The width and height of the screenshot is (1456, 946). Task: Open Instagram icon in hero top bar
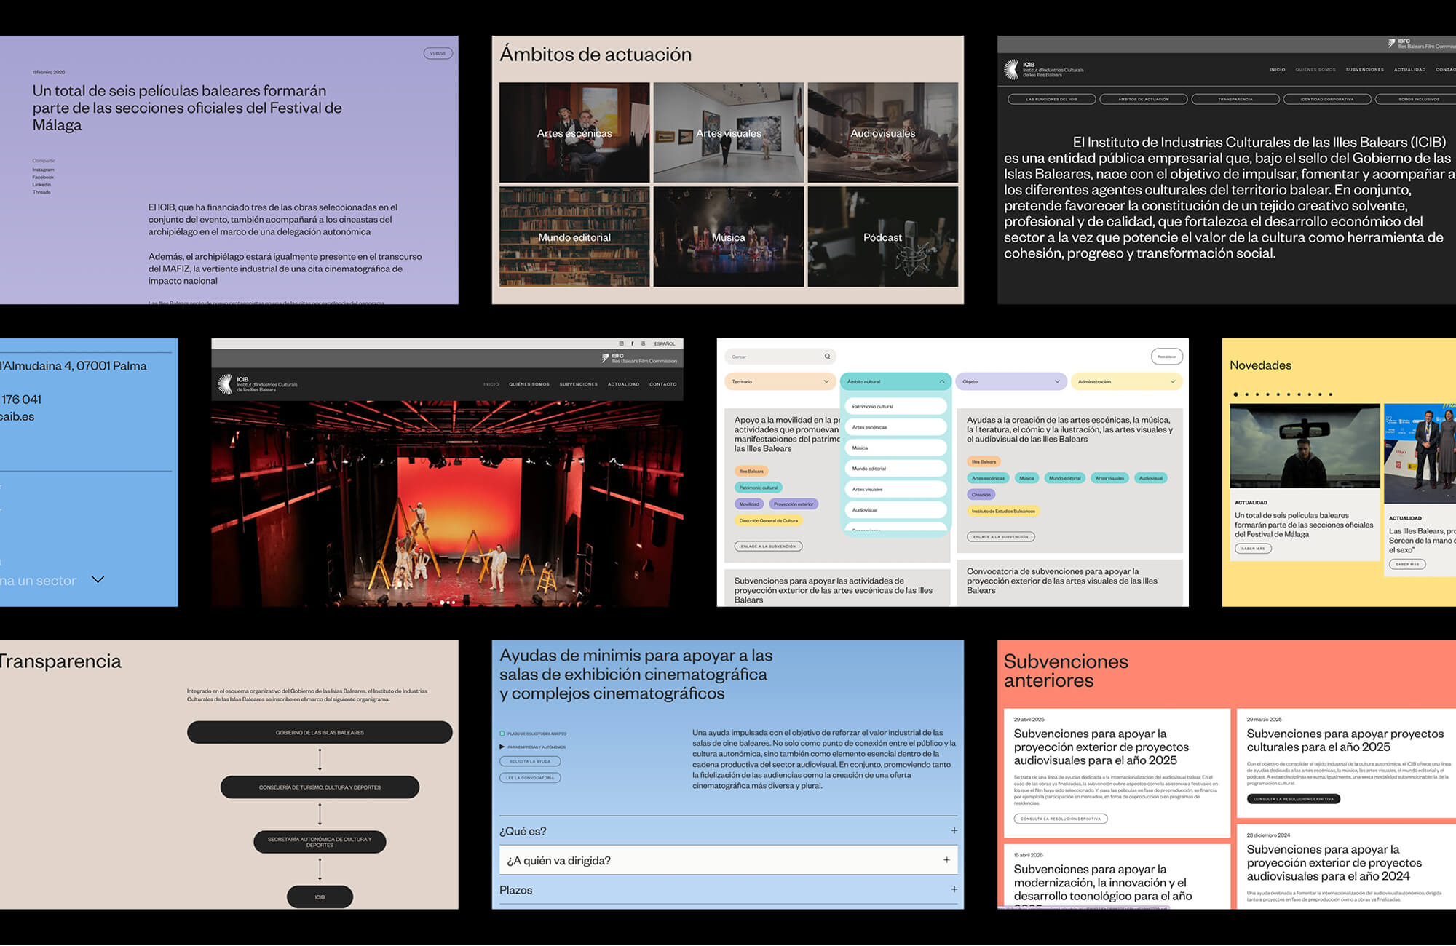(x=621, y=343)
